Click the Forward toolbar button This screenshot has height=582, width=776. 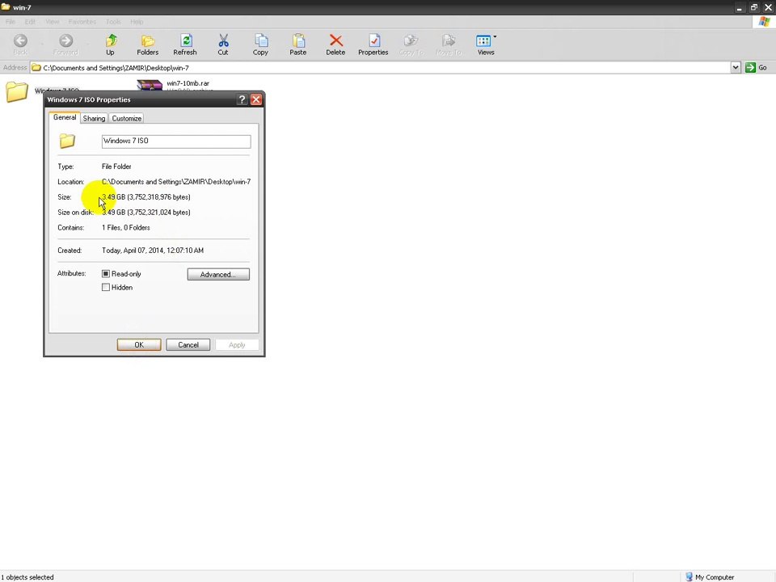point(65,44)
